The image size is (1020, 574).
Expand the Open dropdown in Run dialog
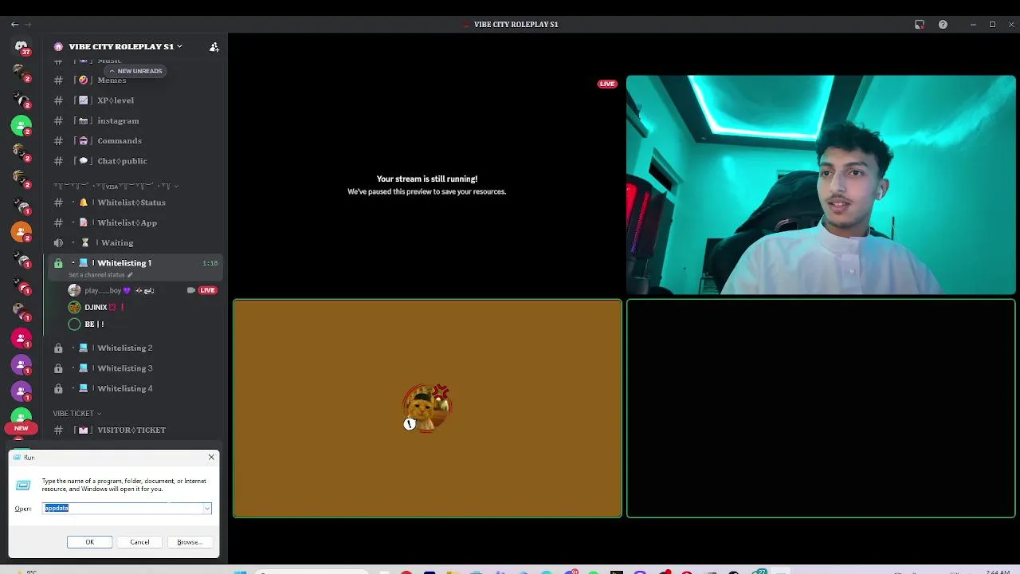pyautogui.click(x=207, y=509)
